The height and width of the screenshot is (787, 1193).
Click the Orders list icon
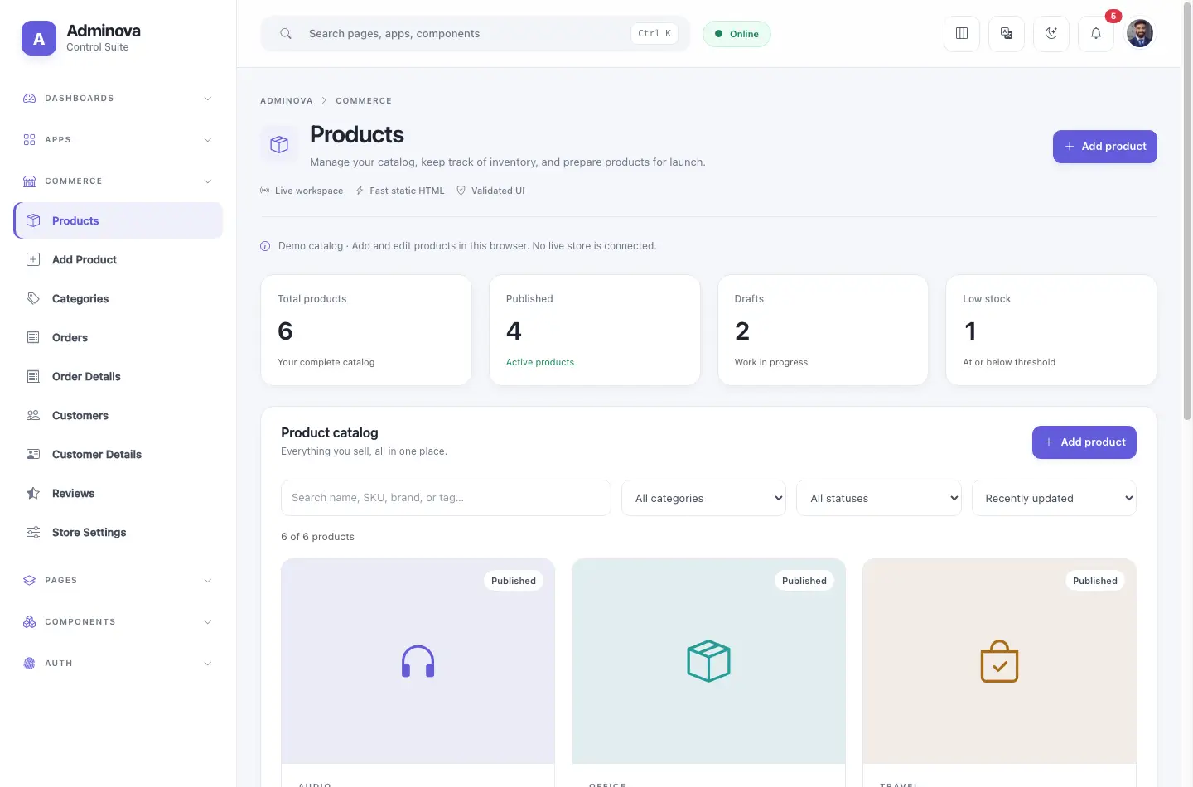coord(33,337)
